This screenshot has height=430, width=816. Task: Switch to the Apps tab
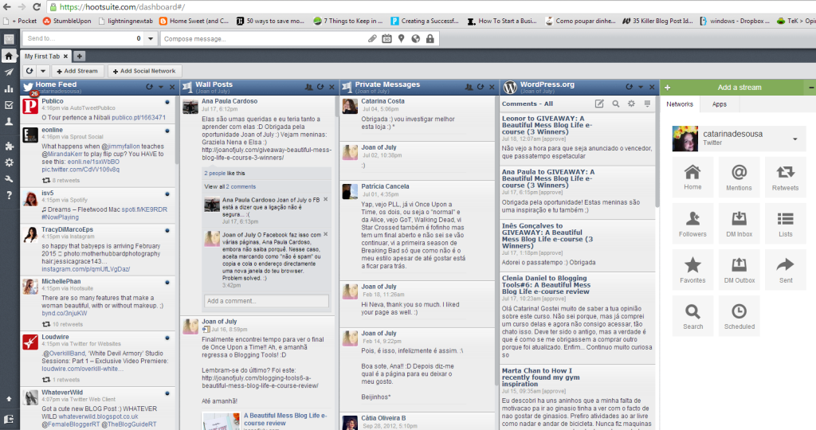point(720,104)
